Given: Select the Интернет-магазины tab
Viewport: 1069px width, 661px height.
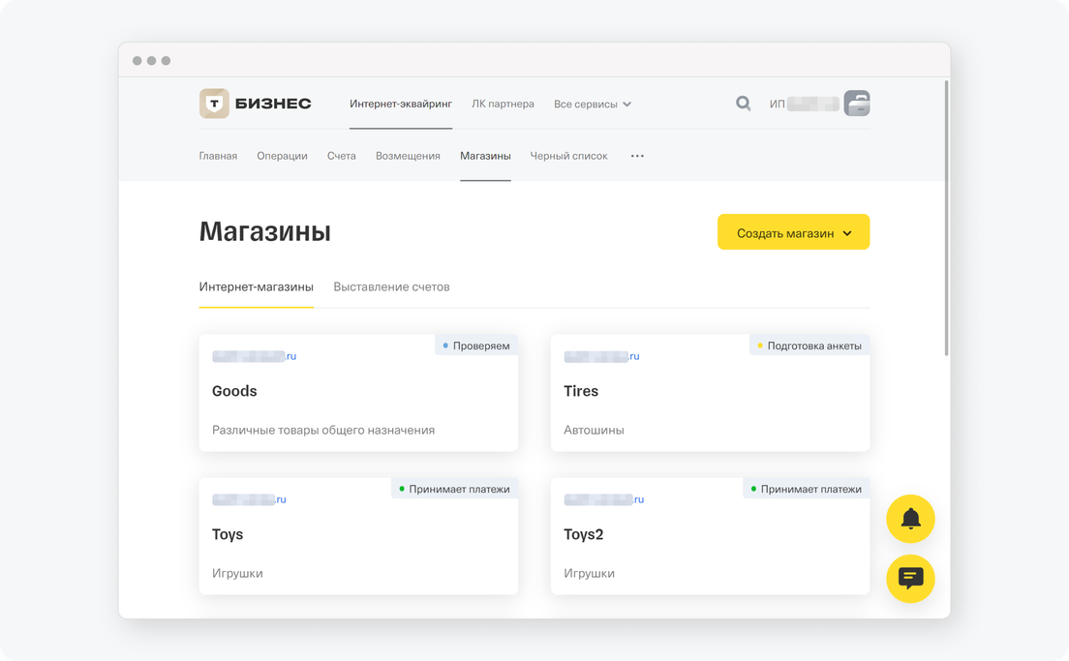Looking at the screenshot, I should pos(256,287).
